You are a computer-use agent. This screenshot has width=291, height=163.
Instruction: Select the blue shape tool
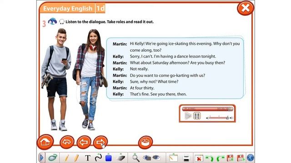point(109,158)
